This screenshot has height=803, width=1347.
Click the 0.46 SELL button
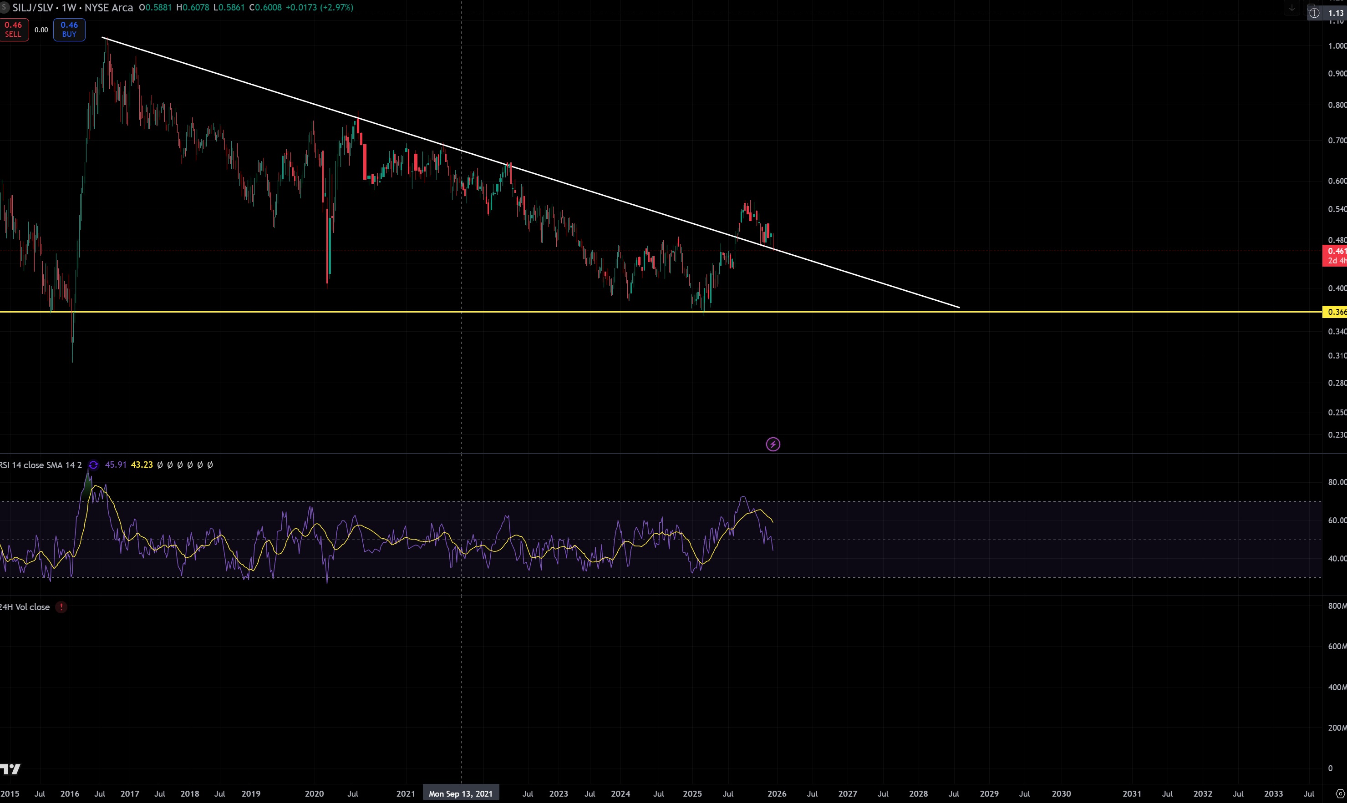click(14, 30)
